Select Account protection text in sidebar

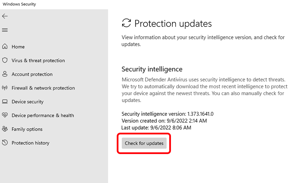(32, 74)
